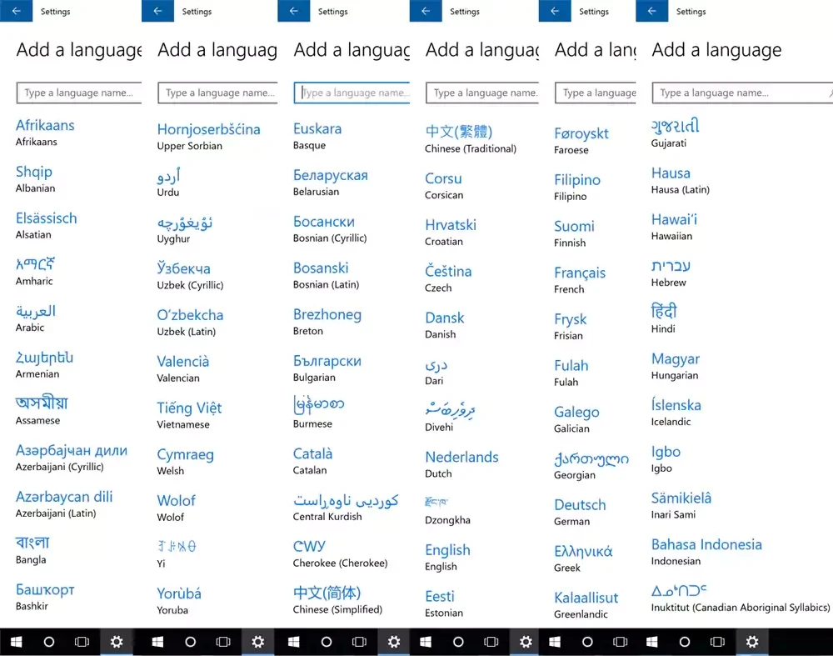Pick French (Français)

(580, 279)
